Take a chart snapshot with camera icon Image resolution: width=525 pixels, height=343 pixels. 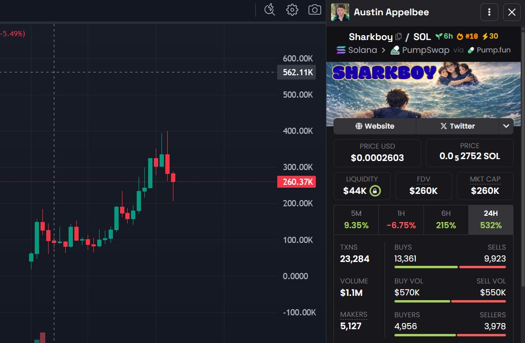314,10
